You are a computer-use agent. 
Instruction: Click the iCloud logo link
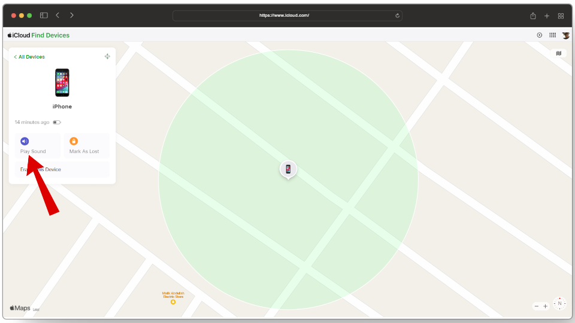point(19,35)
